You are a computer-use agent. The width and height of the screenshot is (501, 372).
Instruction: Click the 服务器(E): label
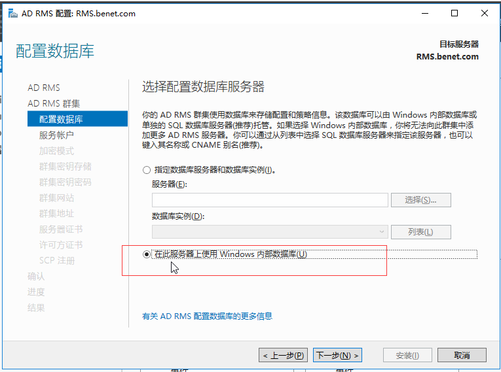pyautogui.click(x=170, y=184)
